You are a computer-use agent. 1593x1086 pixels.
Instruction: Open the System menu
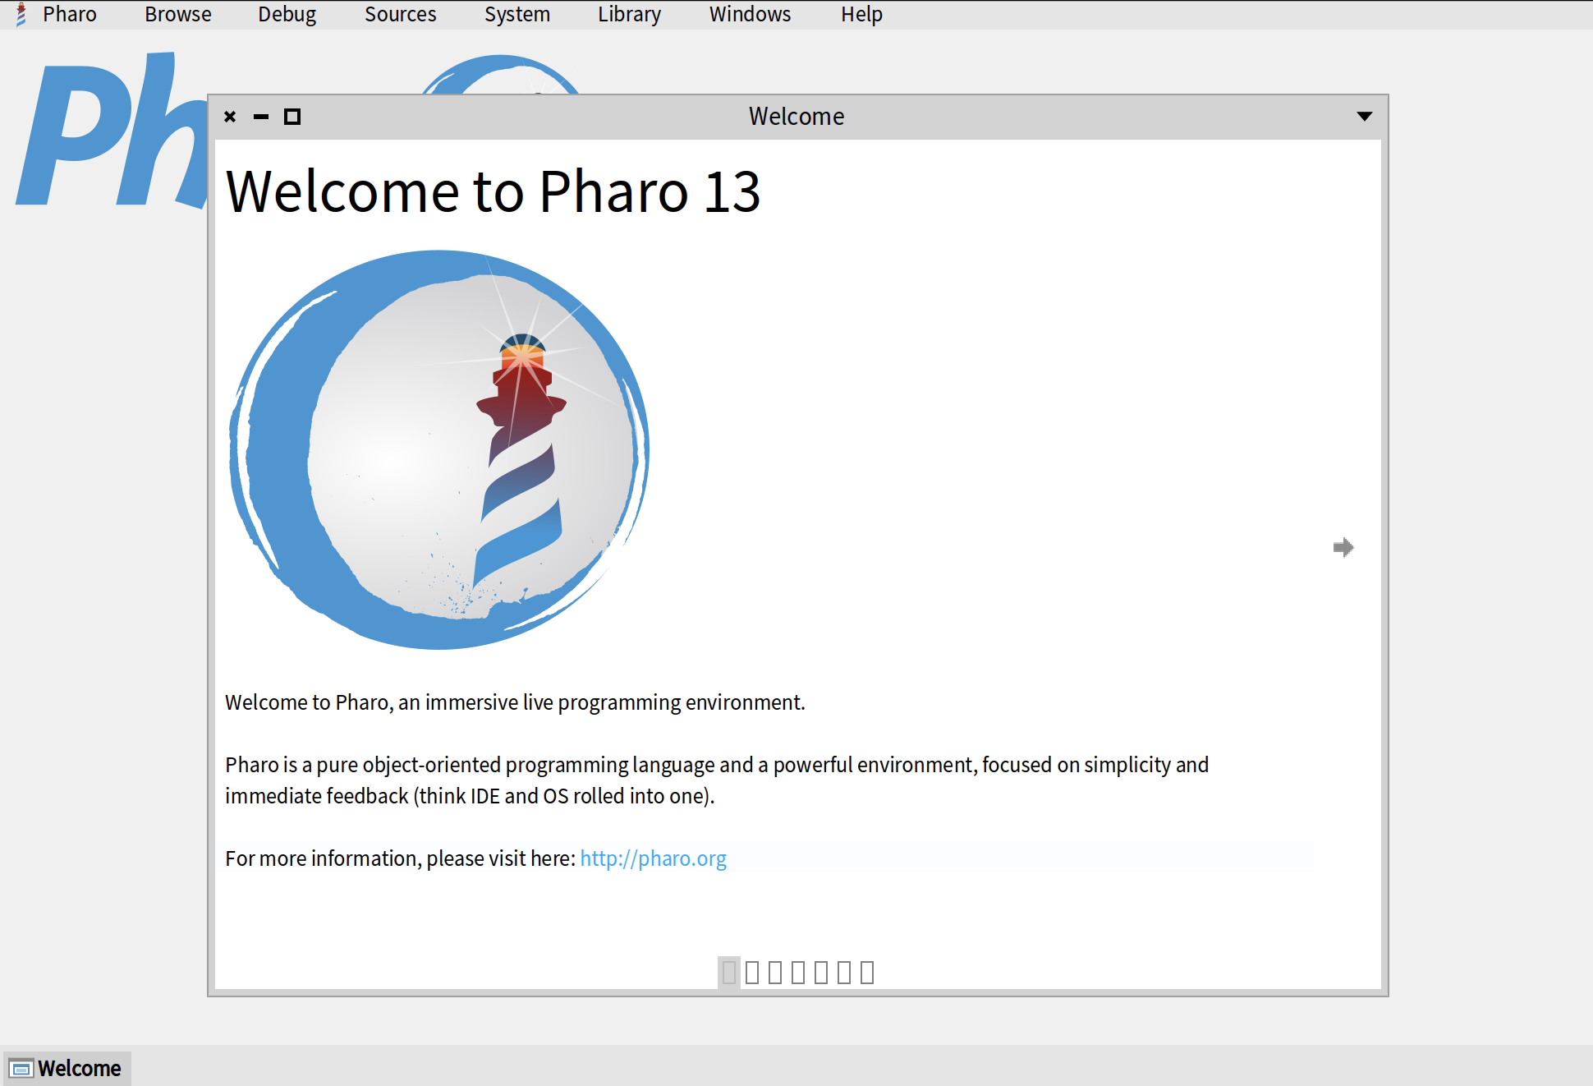(516, 15)
